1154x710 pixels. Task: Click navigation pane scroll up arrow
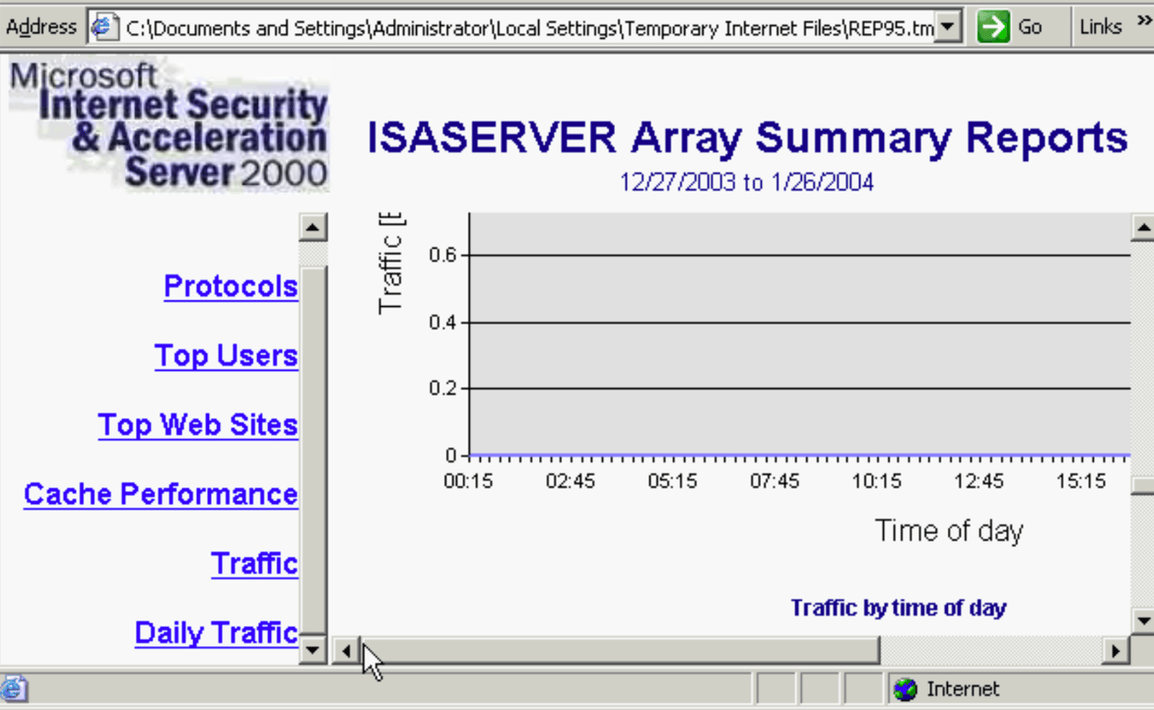(313, 226)
